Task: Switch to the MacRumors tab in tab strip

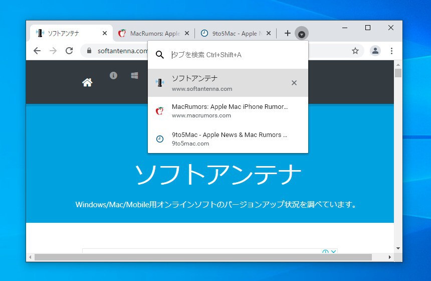Action: [x=154, y=33]
